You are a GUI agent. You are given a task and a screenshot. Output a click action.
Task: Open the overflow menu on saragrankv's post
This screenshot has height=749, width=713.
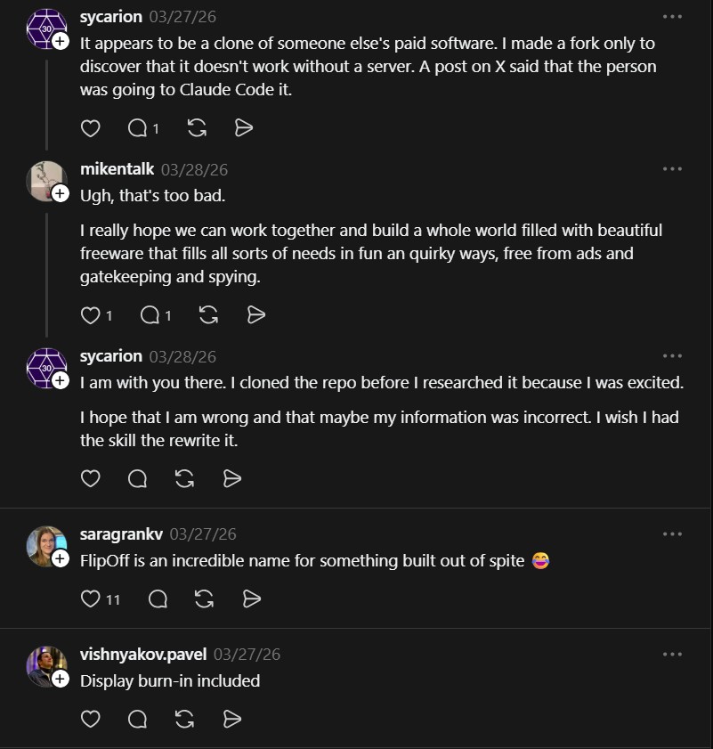[x=672, y=533]
